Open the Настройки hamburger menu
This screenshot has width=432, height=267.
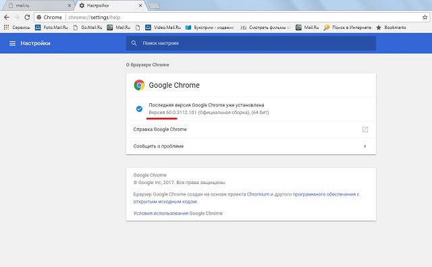coord(12,43)
